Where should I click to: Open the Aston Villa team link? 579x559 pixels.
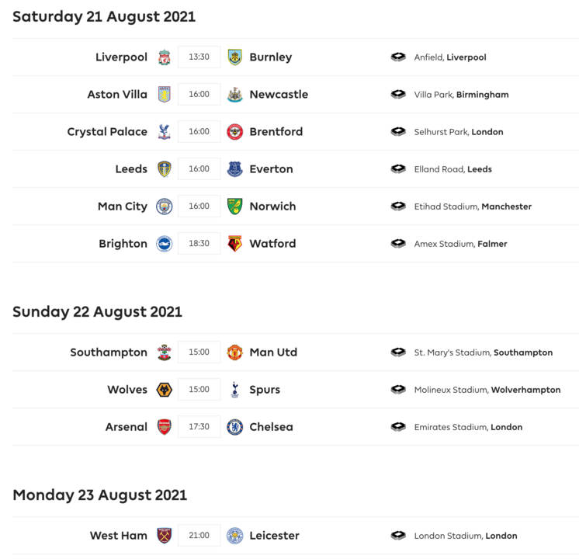pyautogui.click(x=117, y=95)
